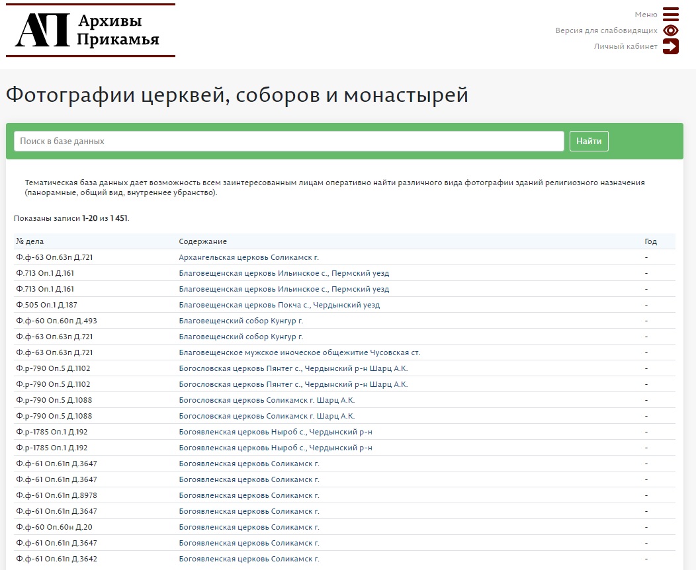Open Богоявленская церковь link in row Д.3642

coord(249,559)
